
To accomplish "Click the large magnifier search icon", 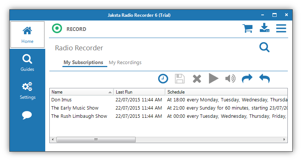I will coord(264,47).
